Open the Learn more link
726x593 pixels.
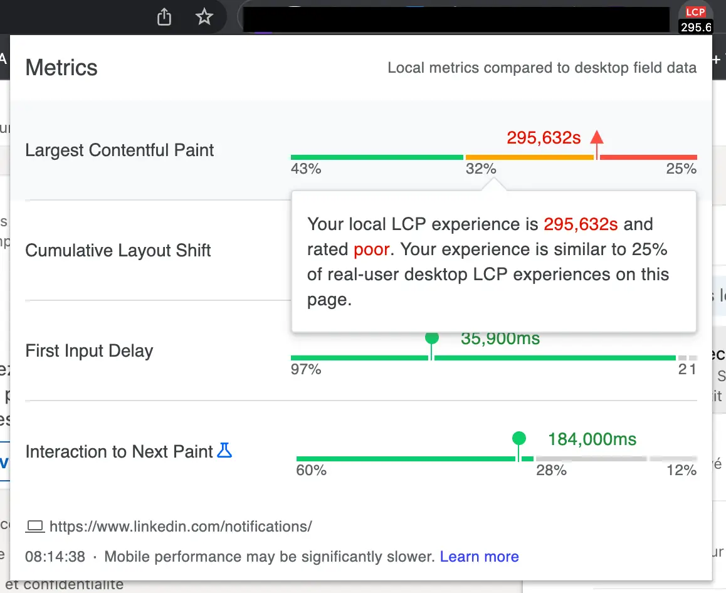tap(479, 557)
